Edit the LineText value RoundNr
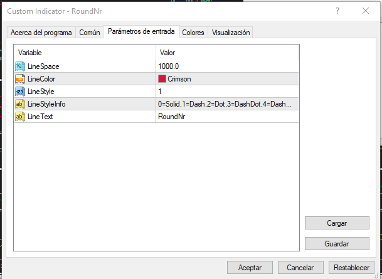 coord(227,117)
